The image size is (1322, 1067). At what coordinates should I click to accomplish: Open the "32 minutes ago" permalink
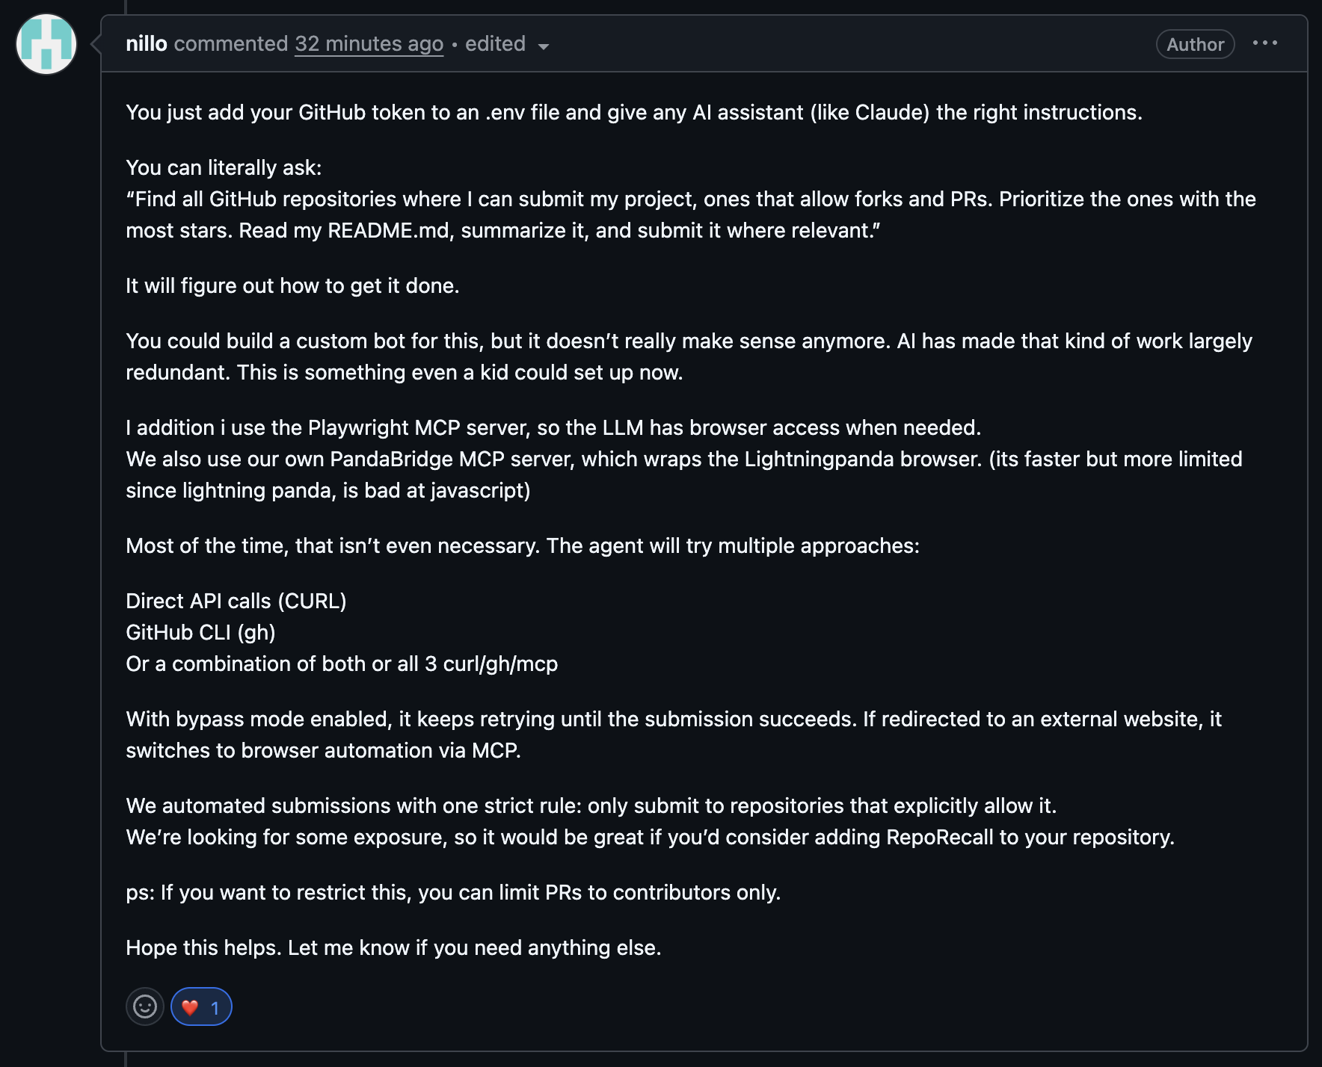(369, 44)
